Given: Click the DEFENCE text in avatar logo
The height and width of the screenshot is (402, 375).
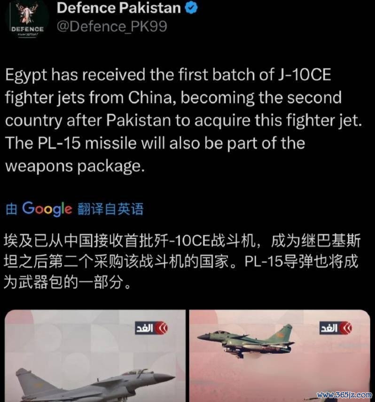Looking at the screenshot, I should coord(27,29).
